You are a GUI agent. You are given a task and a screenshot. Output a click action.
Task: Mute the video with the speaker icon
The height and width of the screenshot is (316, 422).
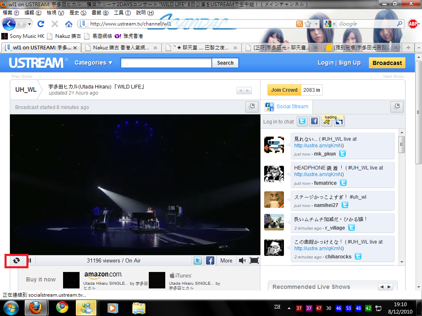[x=242, y=260]
